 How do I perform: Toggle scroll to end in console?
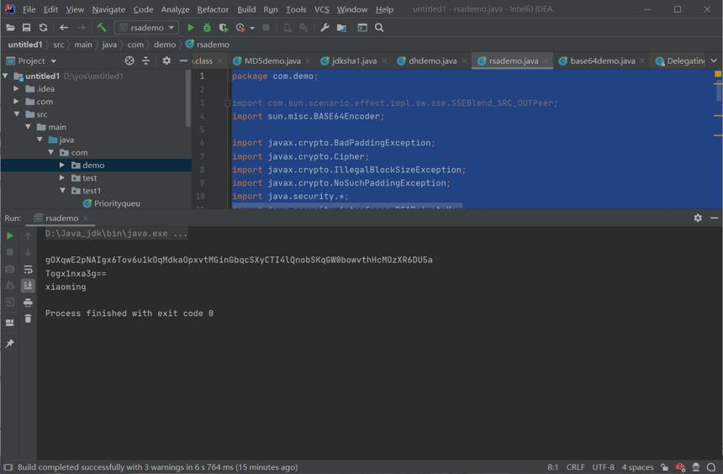(28, 286)
